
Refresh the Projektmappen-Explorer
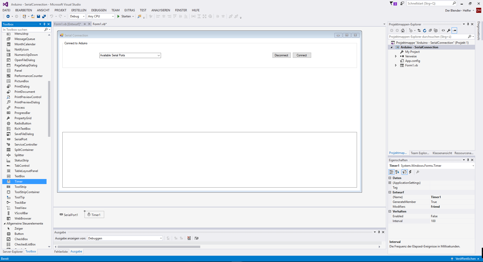coord(424,30)
